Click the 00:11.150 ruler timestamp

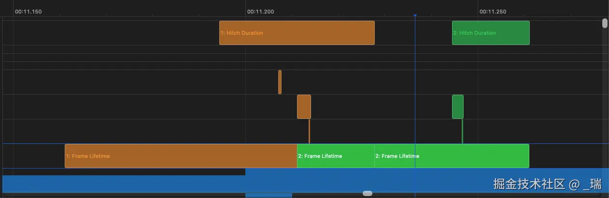28,12
